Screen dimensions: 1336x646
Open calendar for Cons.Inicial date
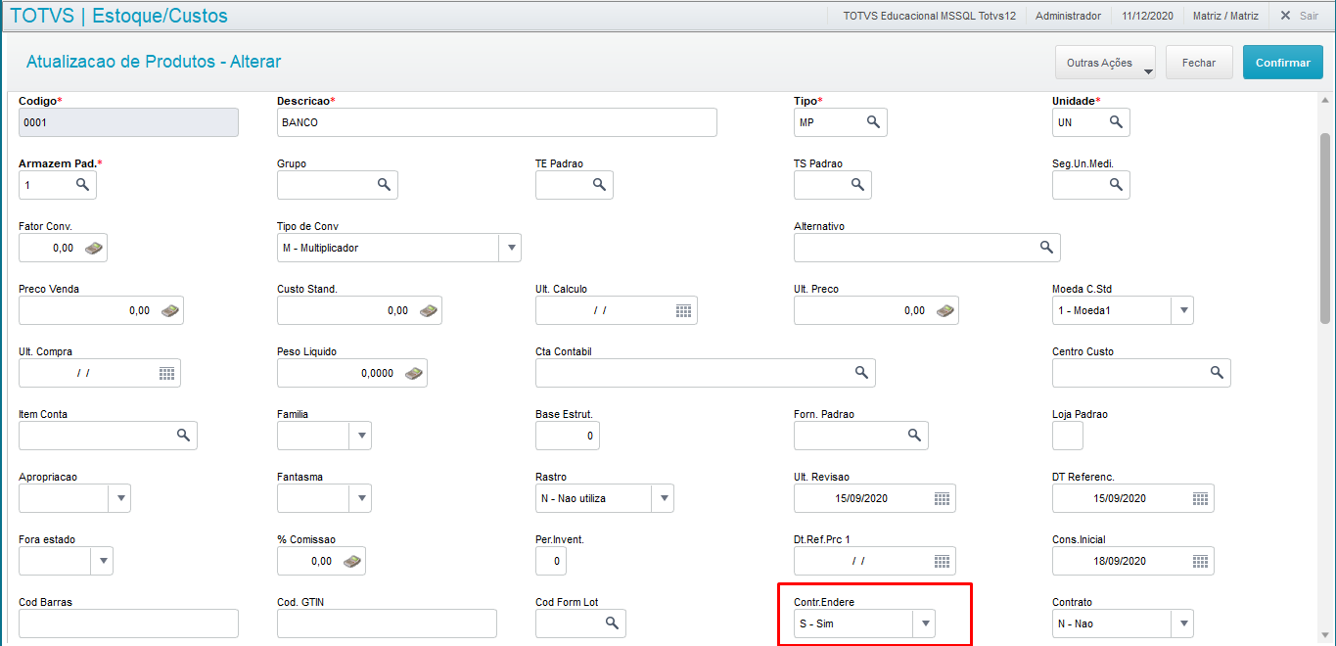[1200, 561]
